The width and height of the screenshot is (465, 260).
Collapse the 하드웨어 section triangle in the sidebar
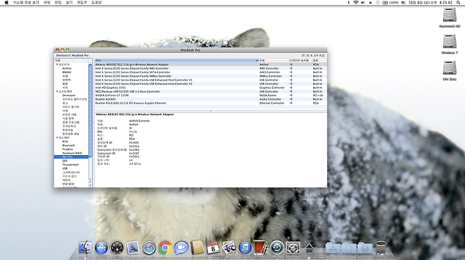(57, 138)
